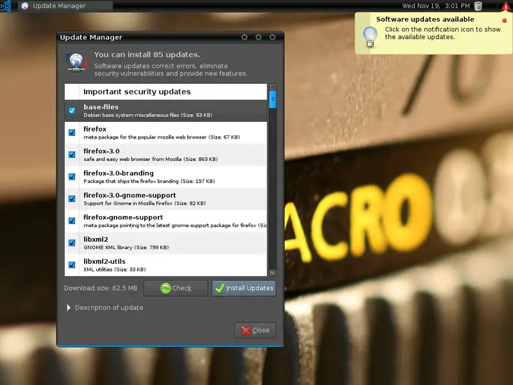
Task: Click the clock 'Wed Nov 19, 3:01 PM'
Action: pos(436,6)
